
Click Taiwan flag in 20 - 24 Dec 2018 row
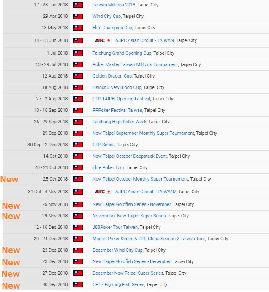[x=78, y=239]
